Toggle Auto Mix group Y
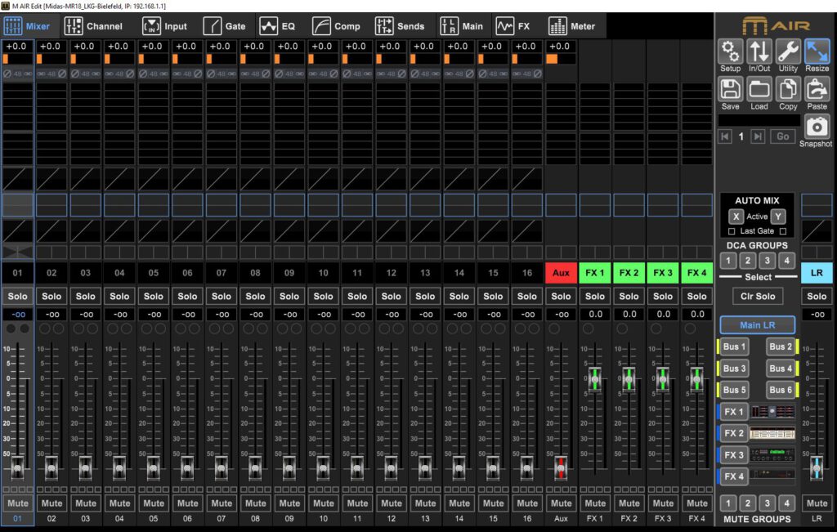The width and height of the screenshot is (837, 532). pyautogui.click(x=778, y=217)
